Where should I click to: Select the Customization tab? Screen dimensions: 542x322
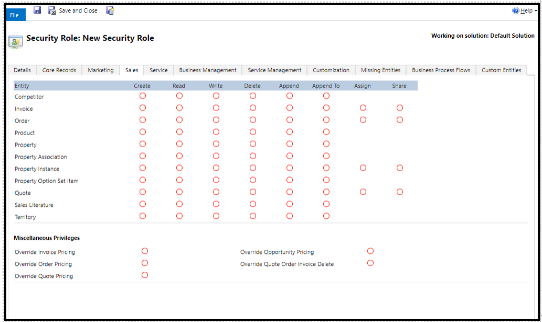click(x=331, y=70)
